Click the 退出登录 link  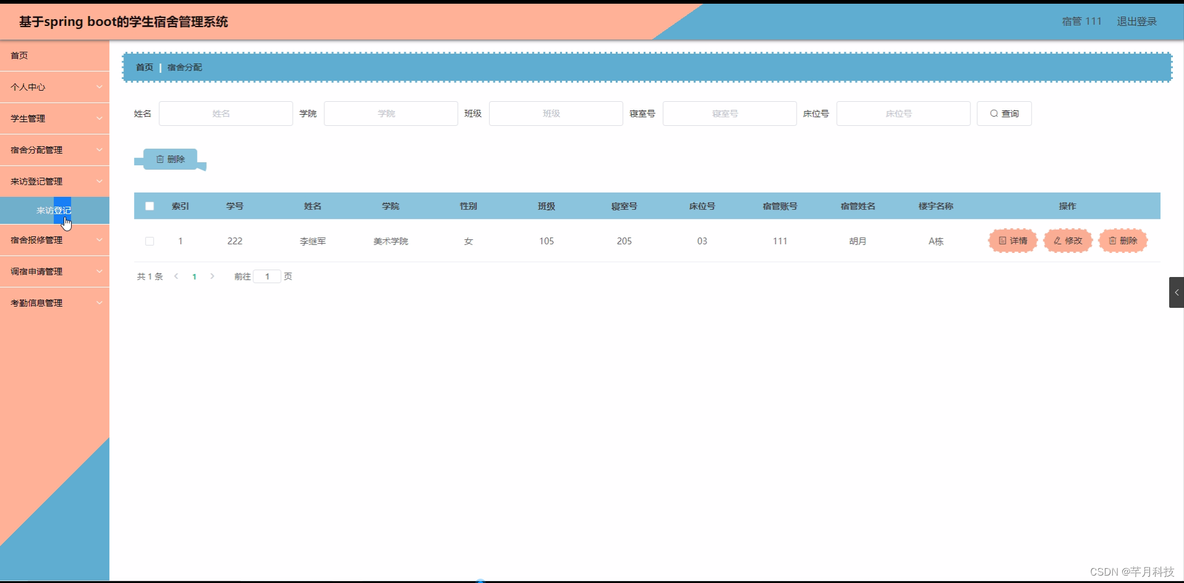1136,21
